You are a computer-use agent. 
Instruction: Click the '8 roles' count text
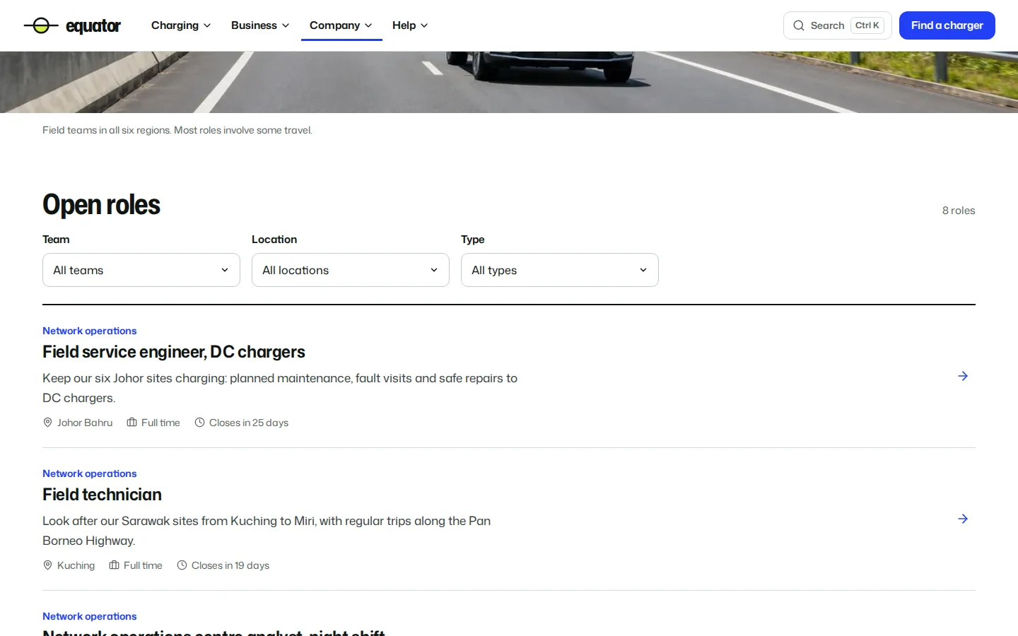pos(959,211)
